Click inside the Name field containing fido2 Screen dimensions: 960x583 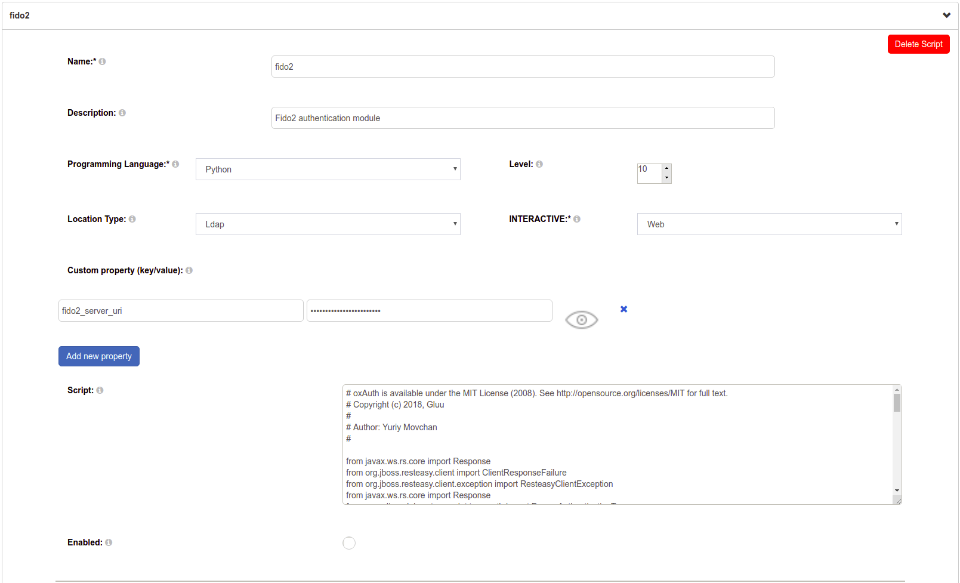523,66
